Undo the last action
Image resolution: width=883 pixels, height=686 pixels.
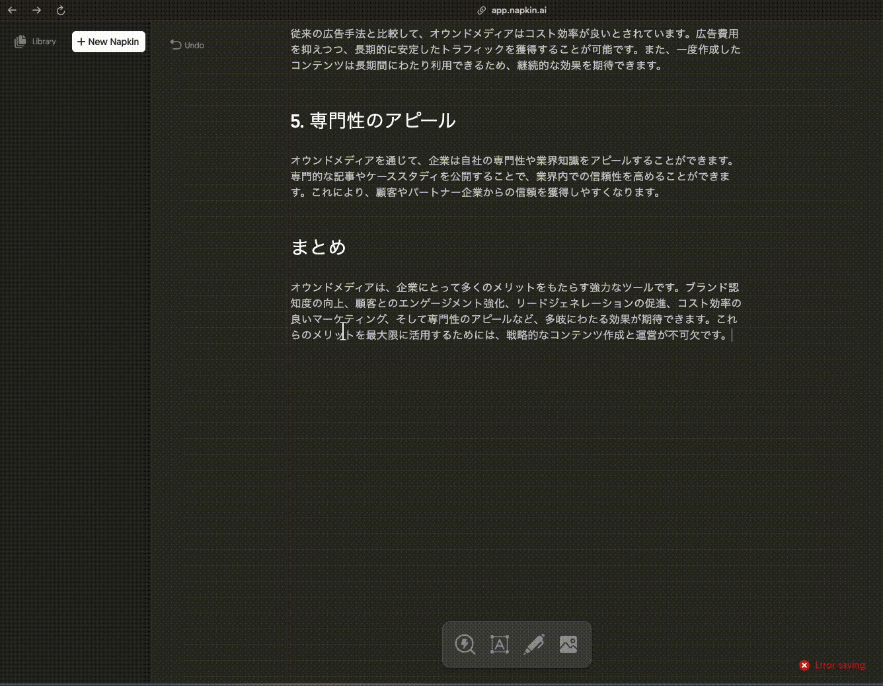[187, 45]
